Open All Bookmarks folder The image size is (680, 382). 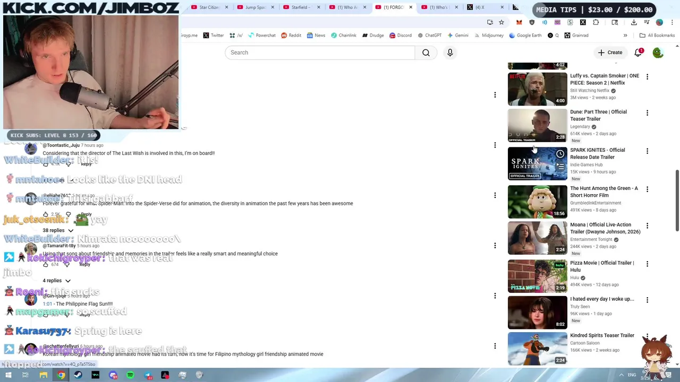[x=657, y=36]
